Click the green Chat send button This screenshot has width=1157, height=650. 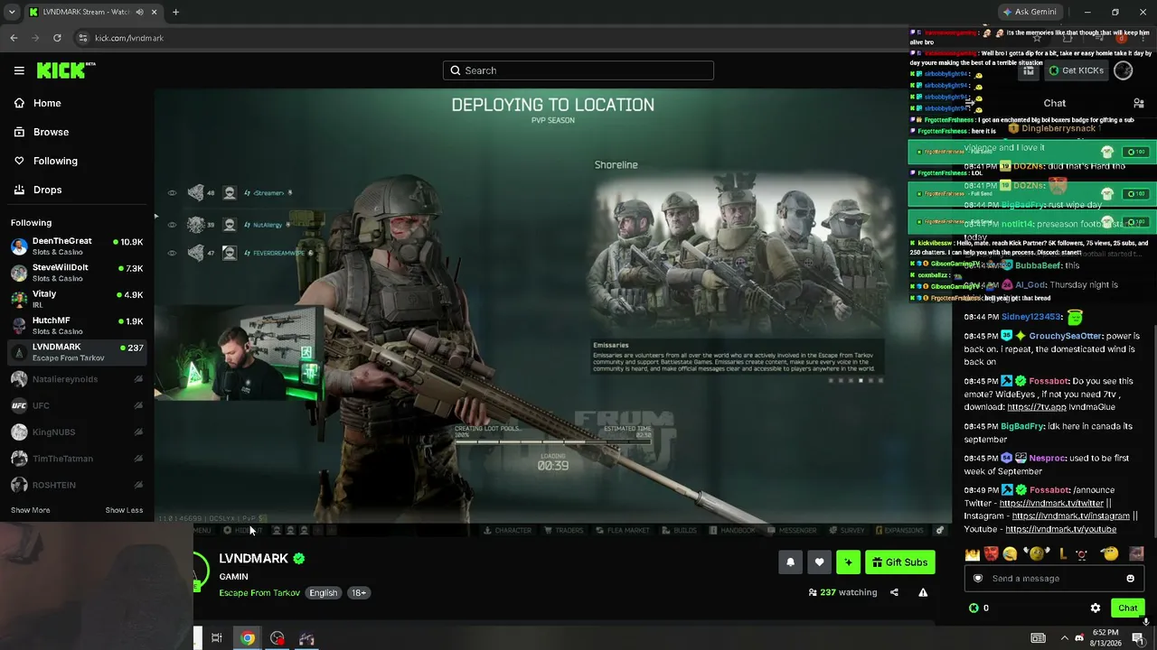1127,608
